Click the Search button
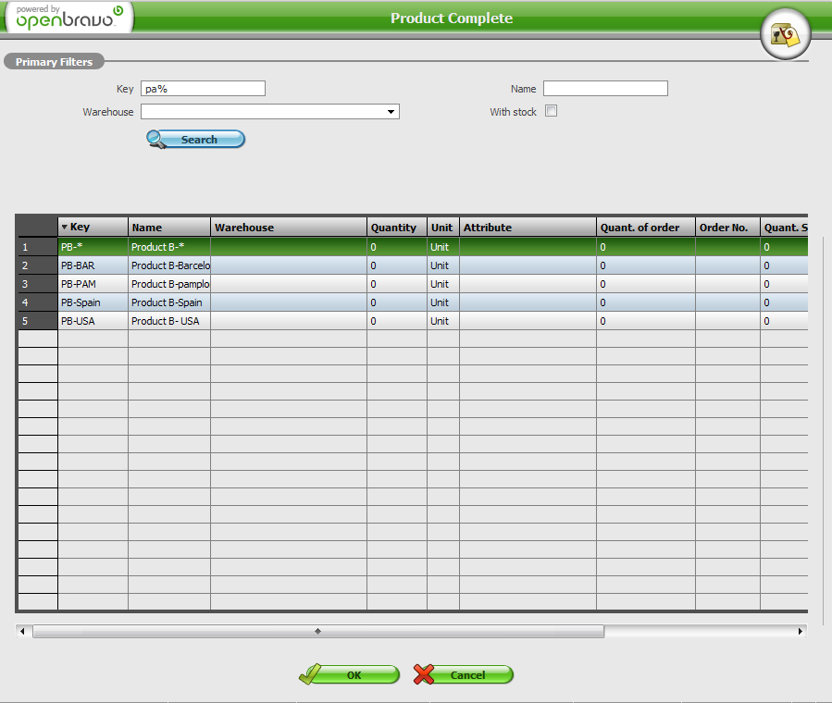This screenshot has height=703, width=832. click(196, 139)
